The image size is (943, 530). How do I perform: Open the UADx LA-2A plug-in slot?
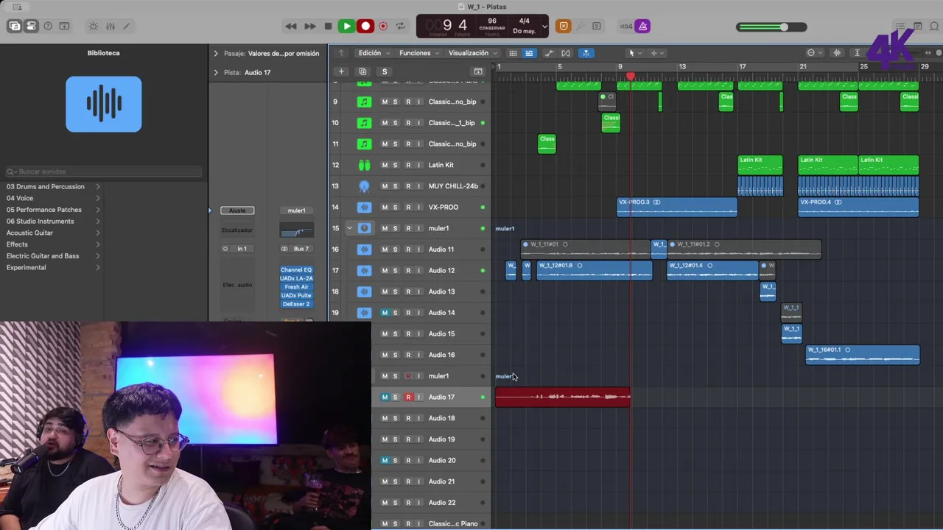296,278
